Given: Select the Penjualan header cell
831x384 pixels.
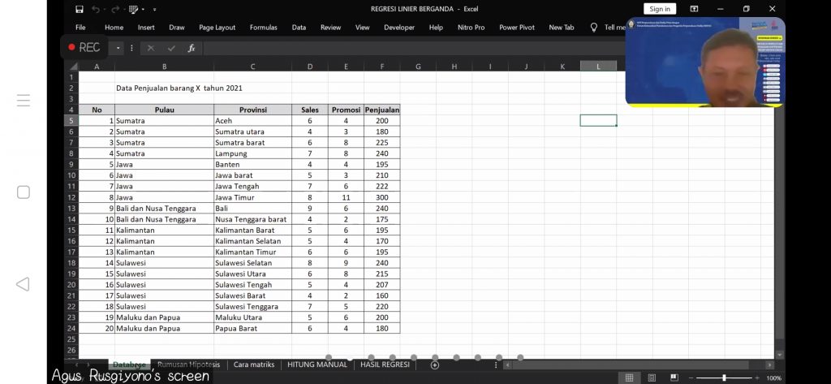Looking at the screenshot, I should [381, 110].
